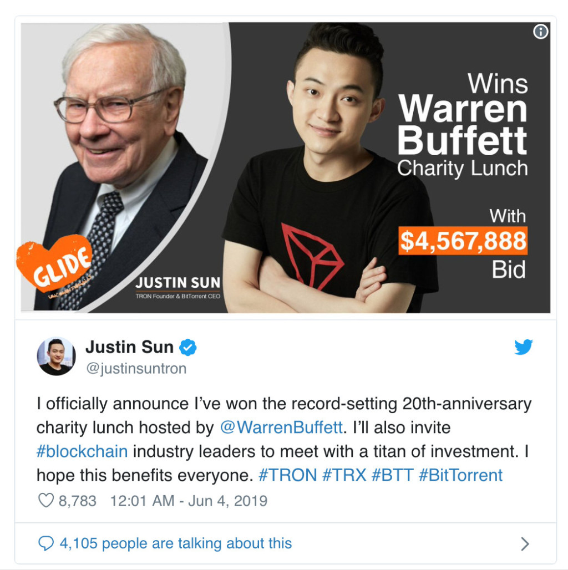This screenshot has height=570, width=568.
Task: Open '4,105 people are talking about this'
Action: [x=176, y=543]
